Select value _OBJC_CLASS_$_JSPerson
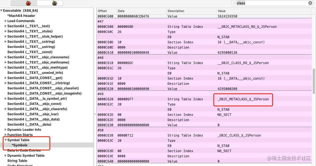Image resolution: width=316 pixels, height=166 pixels. 239,135
